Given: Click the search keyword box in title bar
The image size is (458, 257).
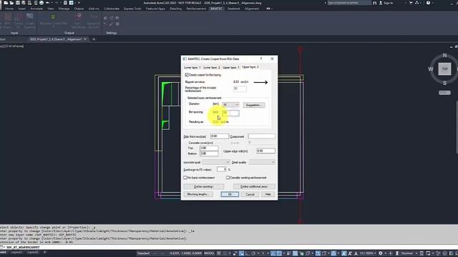Looking at the screenshot, I should 349,3.
